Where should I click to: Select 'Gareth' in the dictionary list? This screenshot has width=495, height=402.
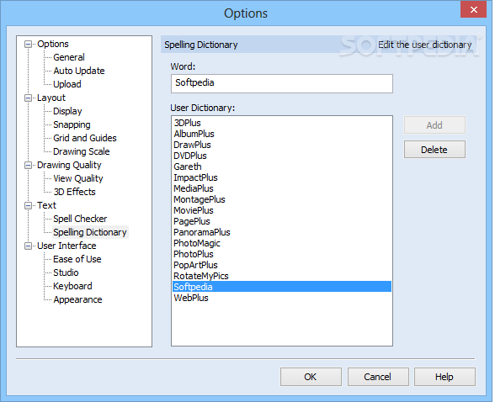click(281, 167)
